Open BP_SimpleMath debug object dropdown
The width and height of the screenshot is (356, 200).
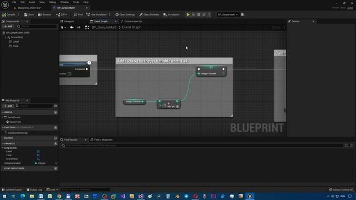click(x=228, y=14)
